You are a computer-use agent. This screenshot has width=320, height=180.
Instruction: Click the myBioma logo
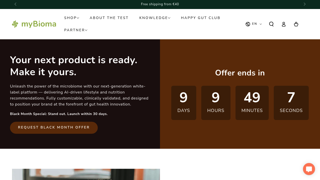click(34, 24)
